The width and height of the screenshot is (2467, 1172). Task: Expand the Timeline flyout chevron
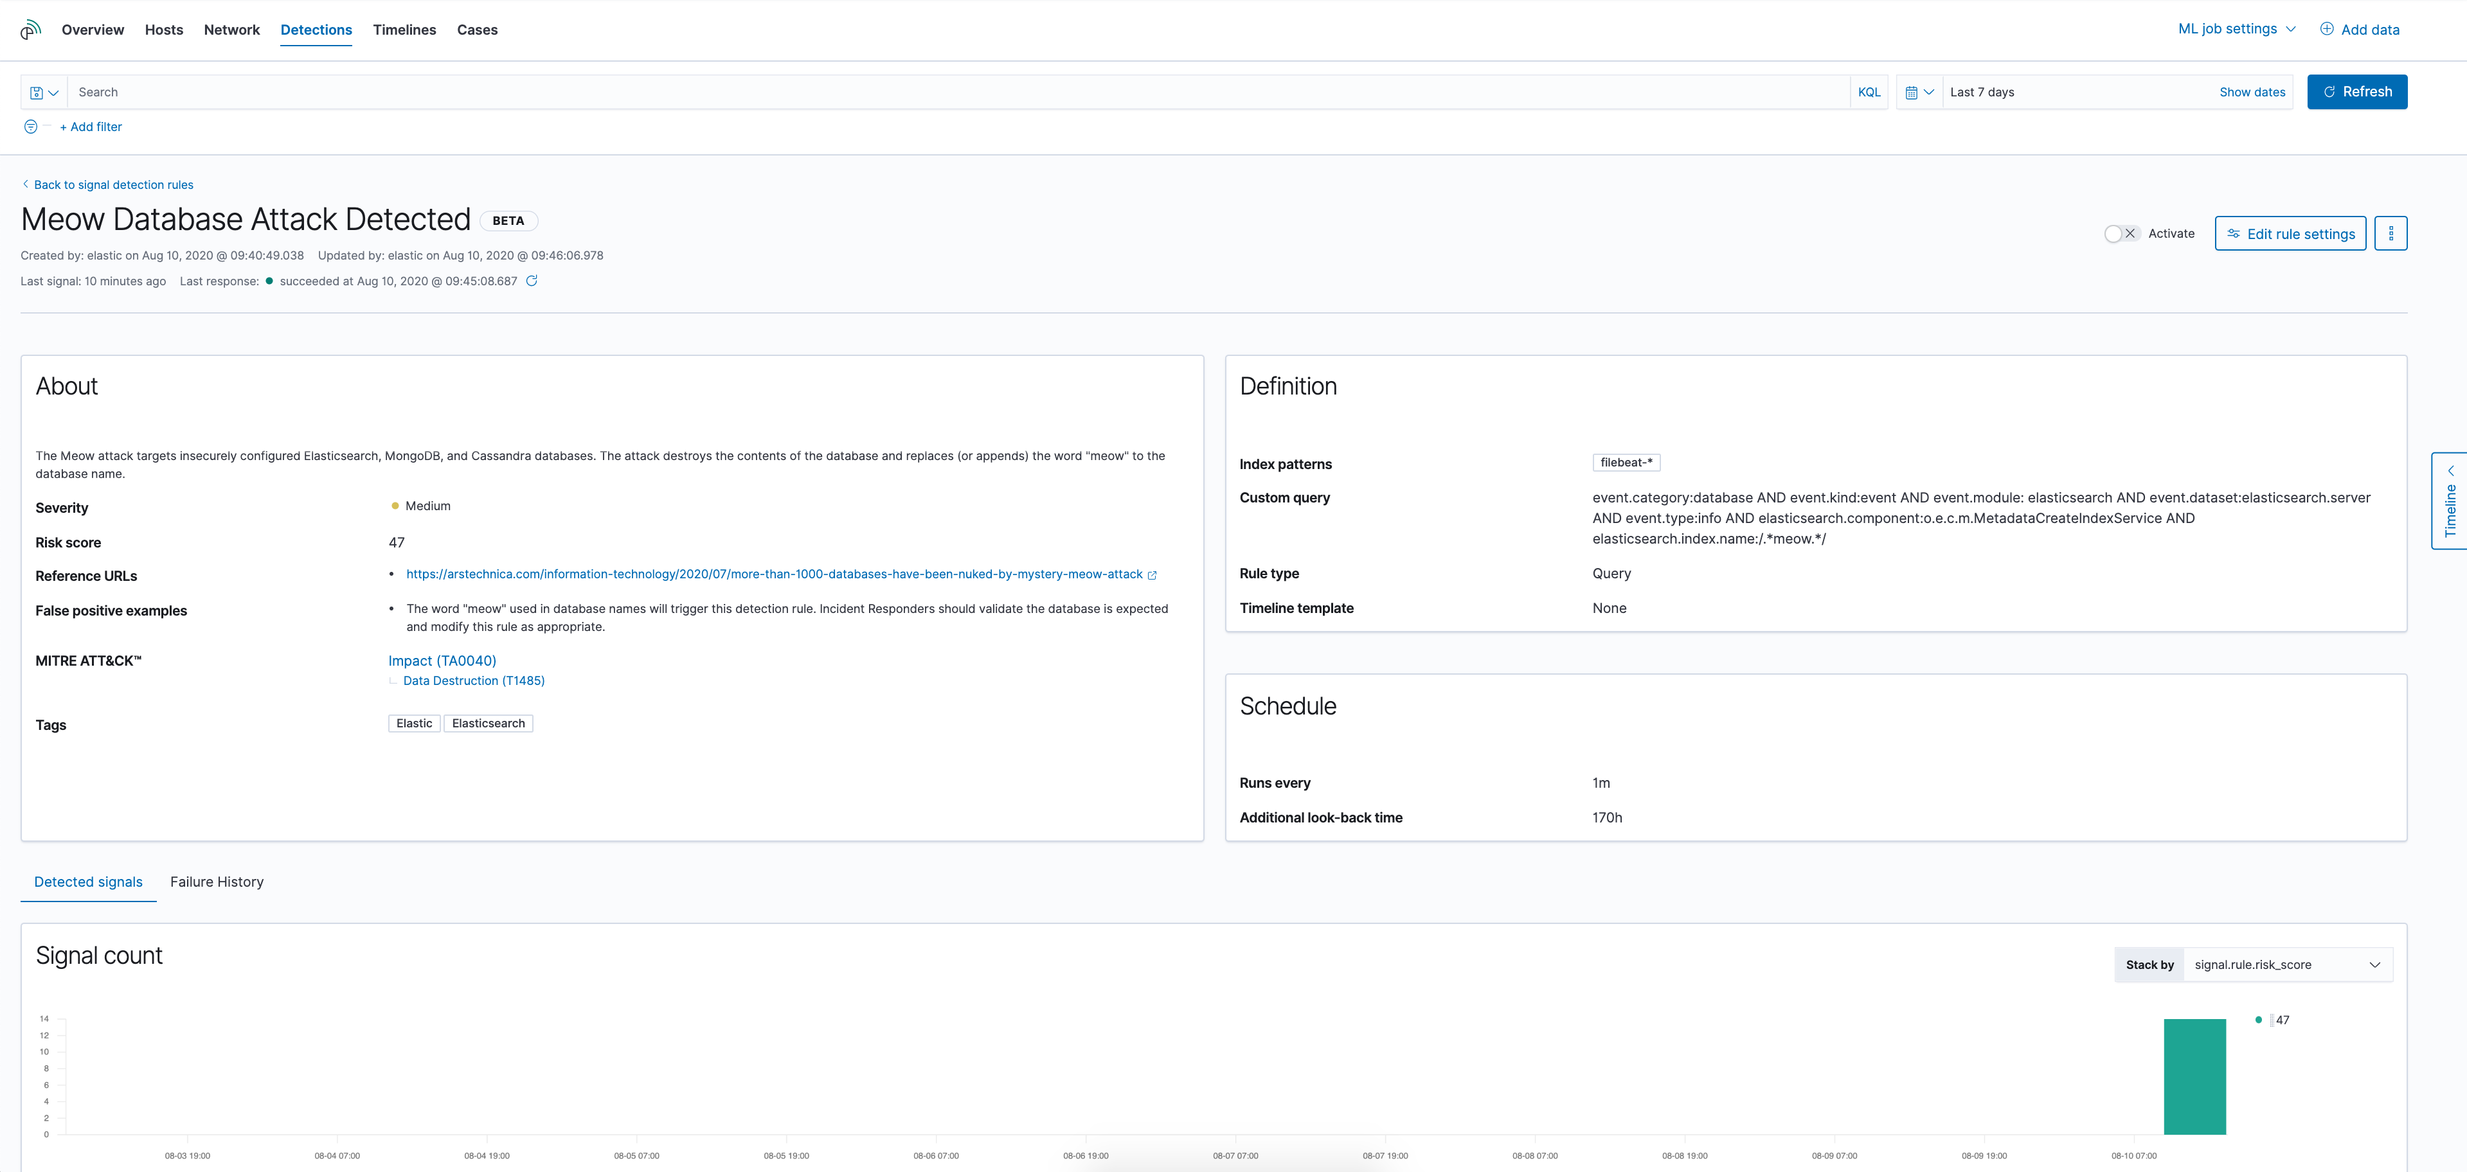[x=2451, y=470]
